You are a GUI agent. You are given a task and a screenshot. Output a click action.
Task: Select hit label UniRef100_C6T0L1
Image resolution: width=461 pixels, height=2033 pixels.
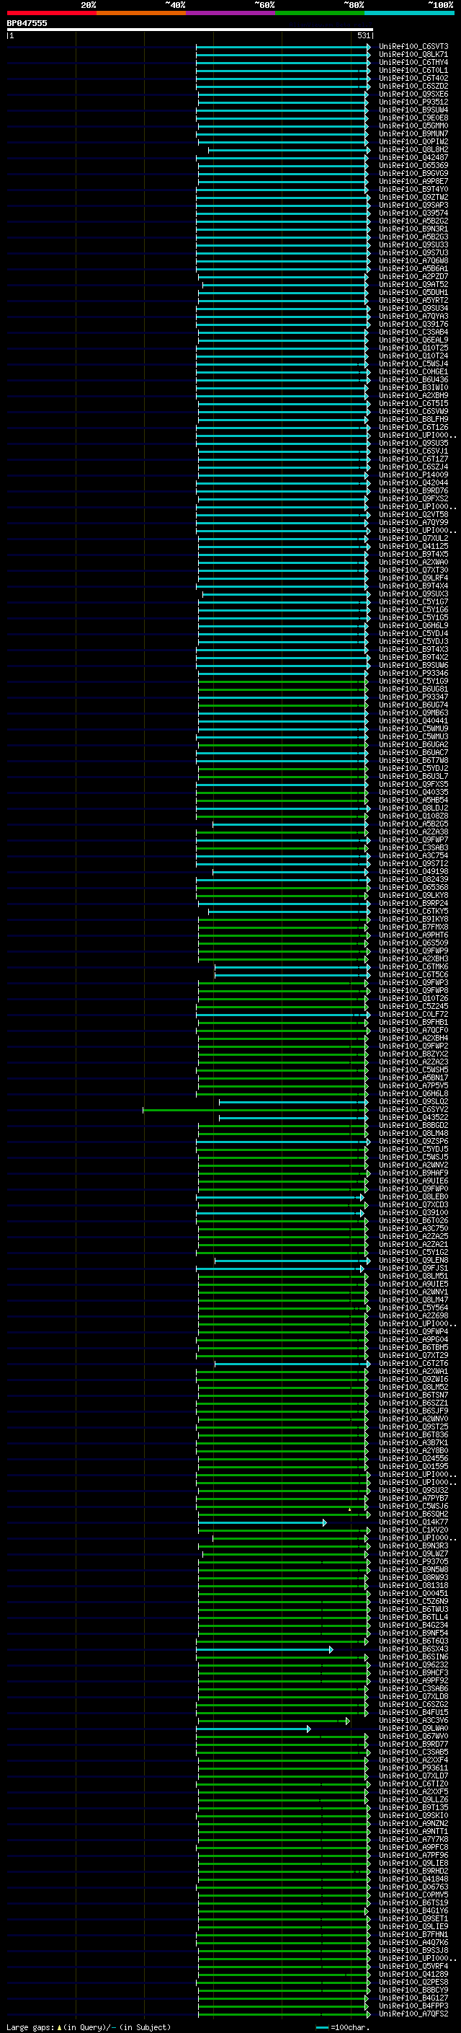pos(413,70)
